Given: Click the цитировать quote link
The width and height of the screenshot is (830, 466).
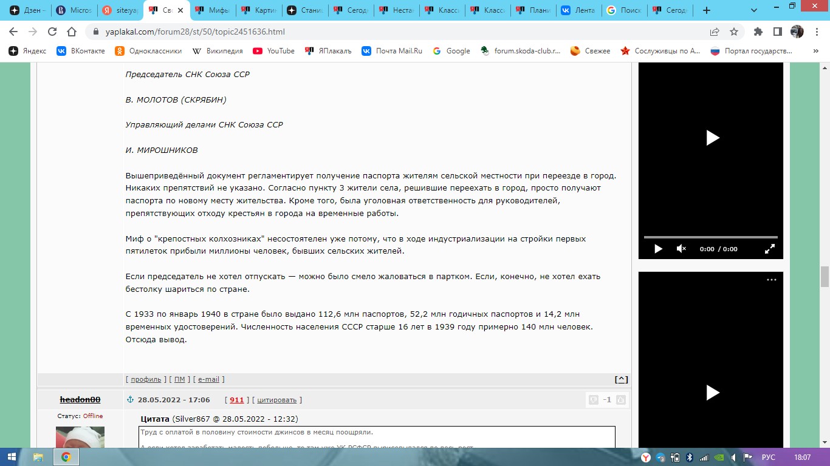Looking at the screenshot, I should pos(276,400).
